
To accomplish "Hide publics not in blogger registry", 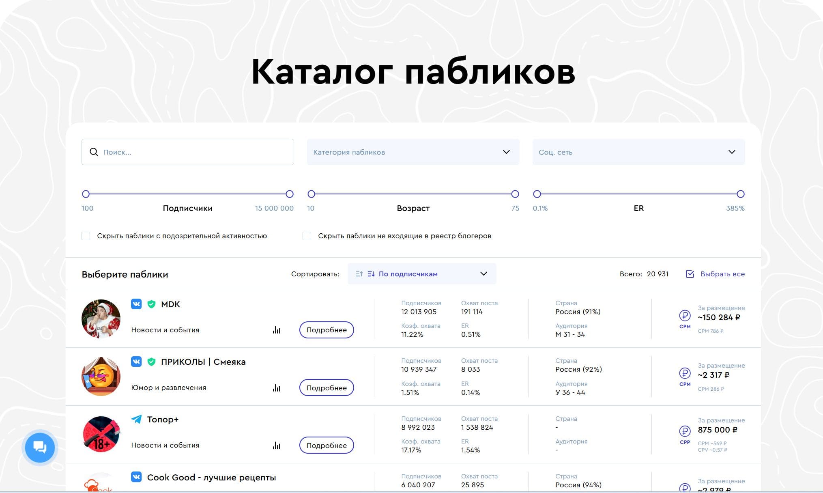I will pos(307,236).
